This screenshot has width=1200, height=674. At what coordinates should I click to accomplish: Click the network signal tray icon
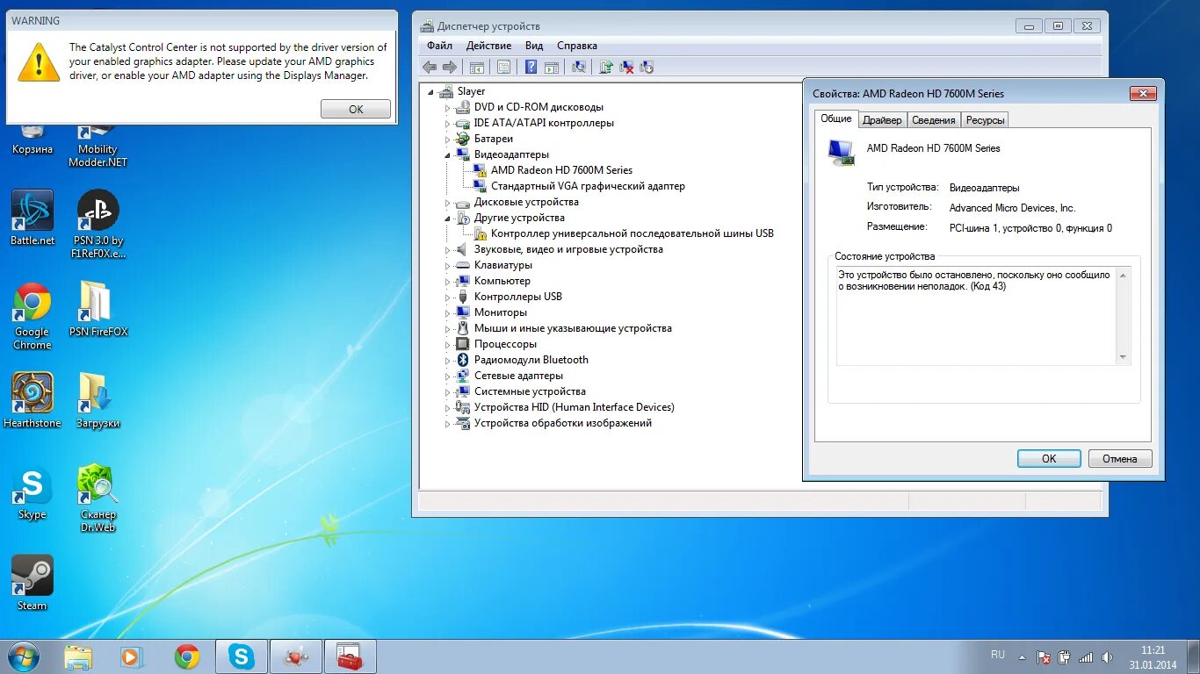[1086, 656]
